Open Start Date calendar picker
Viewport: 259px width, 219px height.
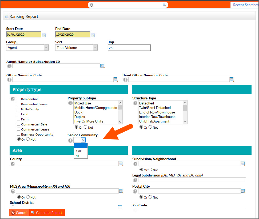click(43, 35)
